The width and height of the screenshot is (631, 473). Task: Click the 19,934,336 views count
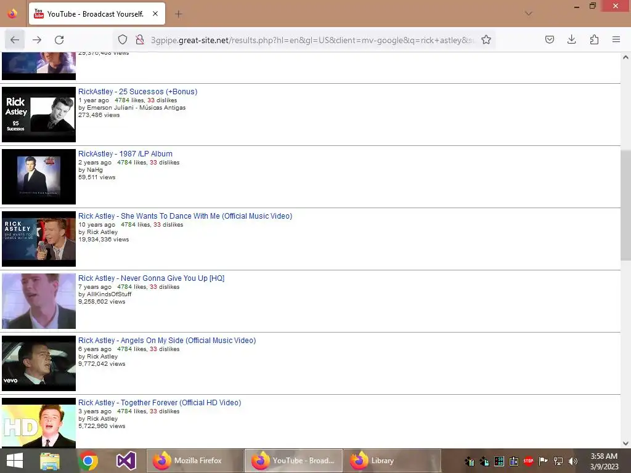coord(104,240)
